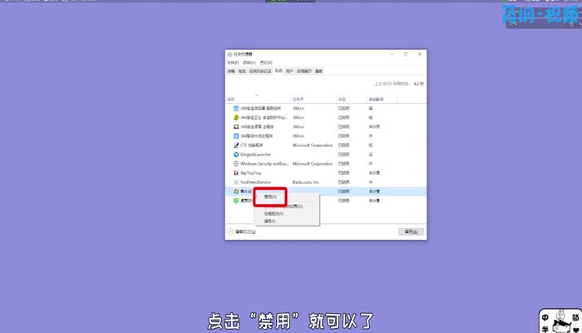
Task: Click the 360 Secure Browser startup icon
Action: [x=236, y=108]
